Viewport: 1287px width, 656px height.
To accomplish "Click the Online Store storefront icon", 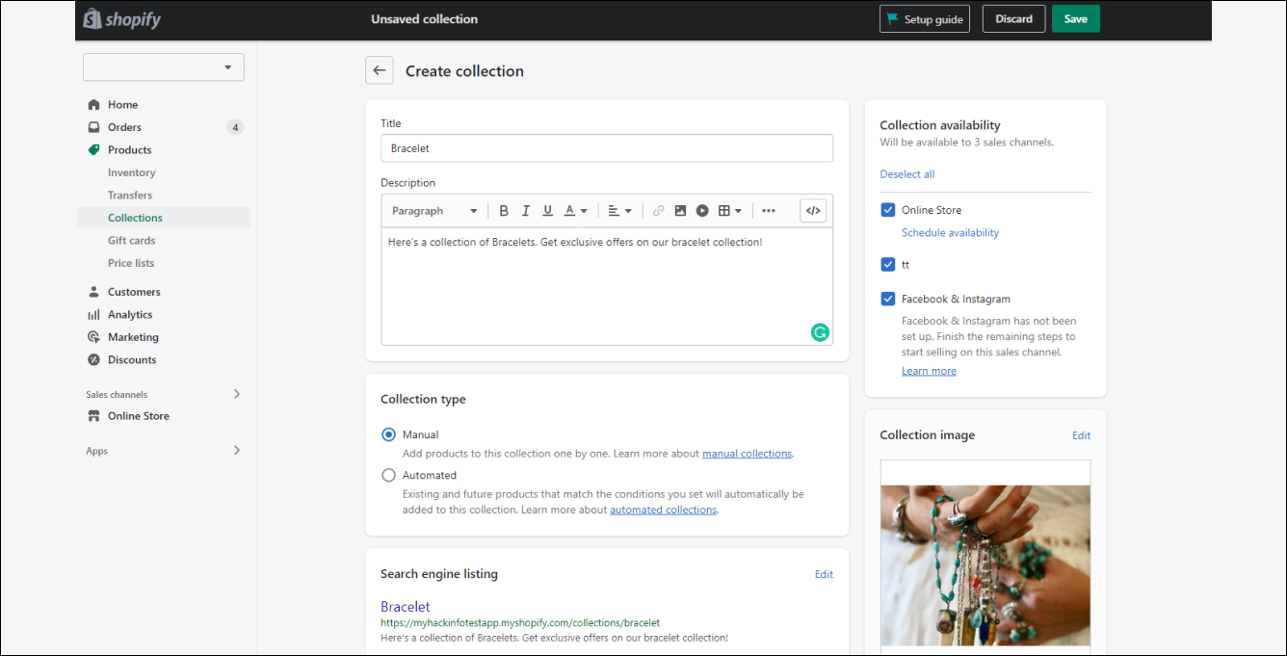I will [93, 416].
